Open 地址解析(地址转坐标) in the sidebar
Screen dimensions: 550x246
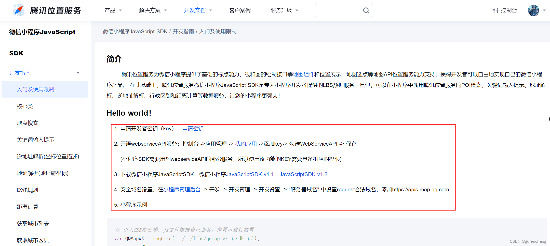click(x=43, y=173)
